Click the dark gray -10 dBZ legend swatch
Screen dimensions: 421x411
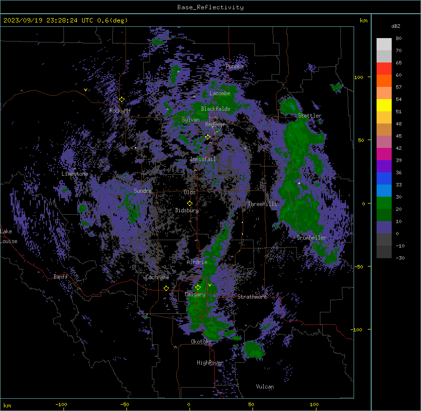click(x=384, y=252)
